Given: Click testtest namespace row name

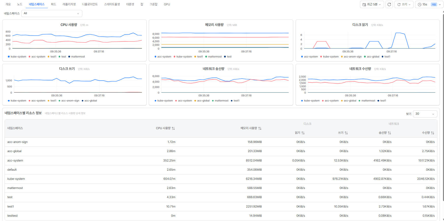Looking at the screenshot, I should click(x=12, y=216).
